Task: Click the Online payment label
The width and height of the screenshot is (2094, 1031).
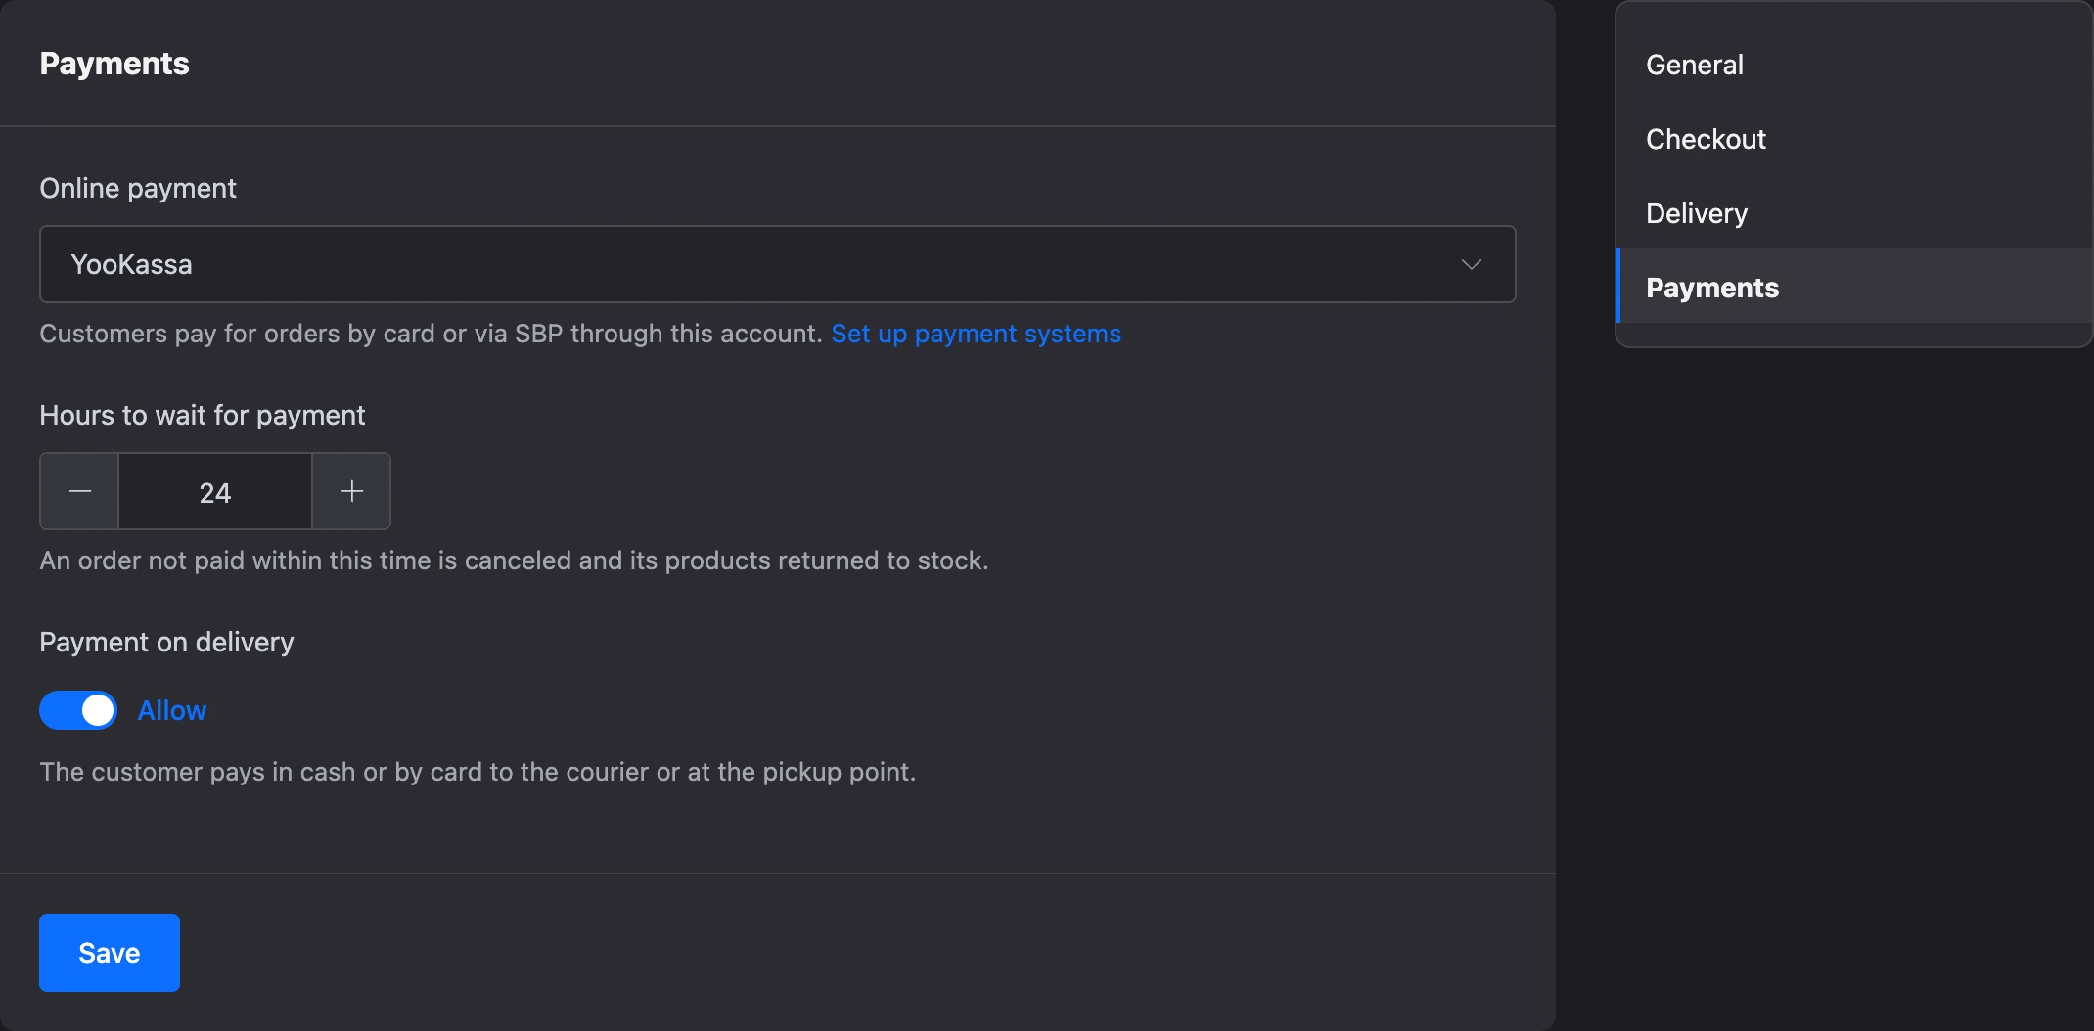Action: click(138, 188)
